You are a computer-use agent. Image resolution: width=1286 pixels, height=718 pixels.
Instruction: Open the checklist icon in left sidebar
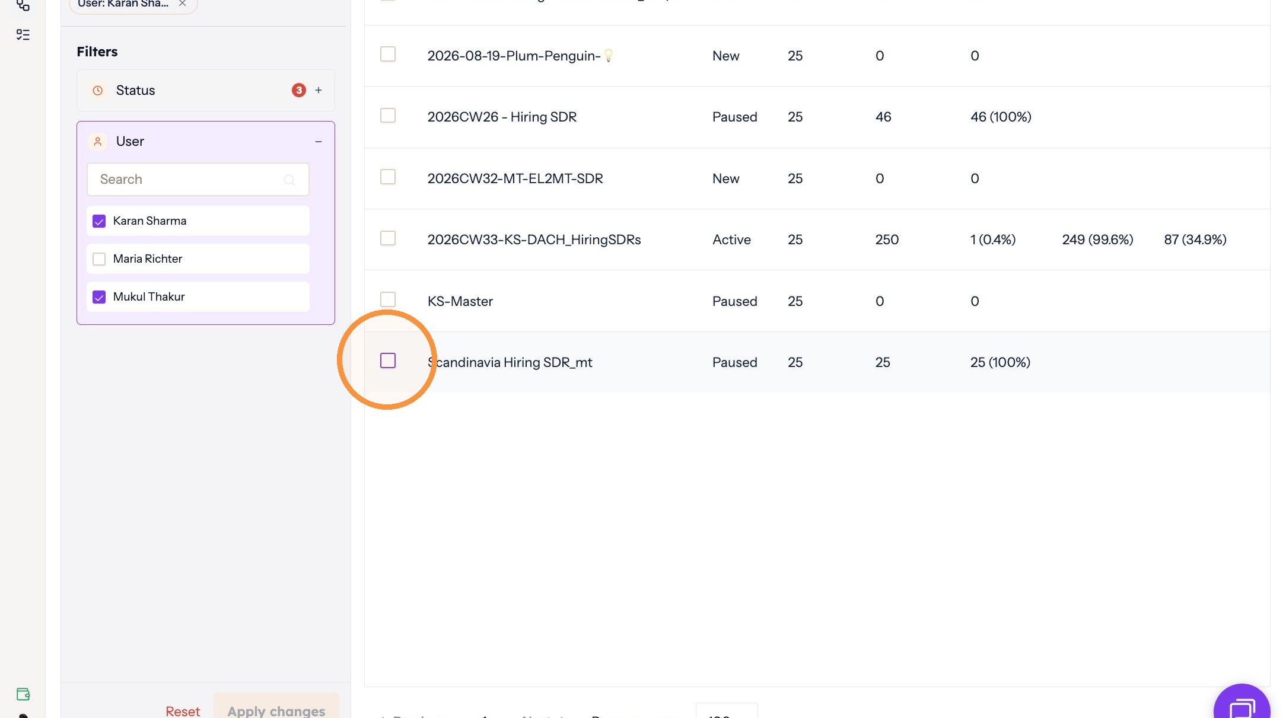click(23, 35)
